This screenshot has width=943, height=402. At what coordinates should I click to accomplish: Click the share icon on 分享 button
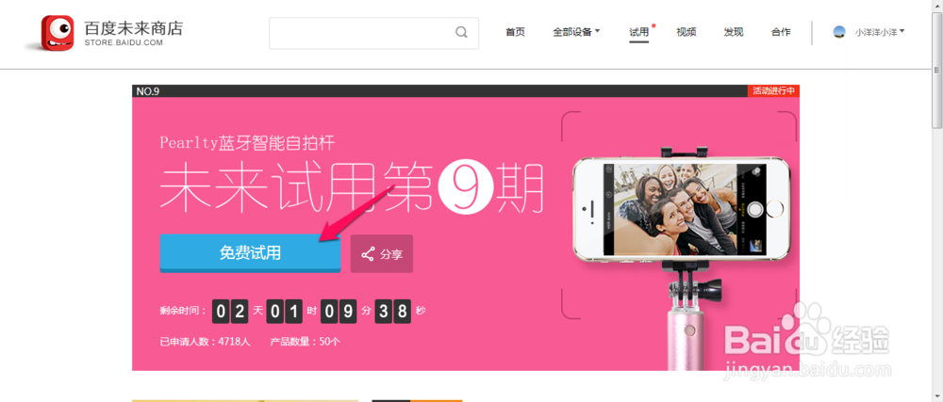(368, 254)
